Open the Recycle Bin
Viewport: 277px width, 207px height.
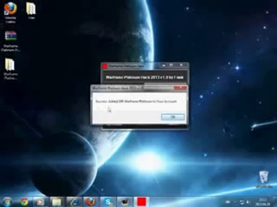pyautogui.click(x=264, y=179)
